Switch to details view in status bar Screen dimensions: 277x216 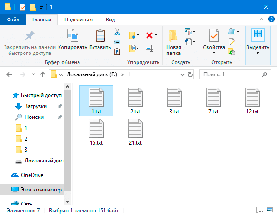click(260, 210)
